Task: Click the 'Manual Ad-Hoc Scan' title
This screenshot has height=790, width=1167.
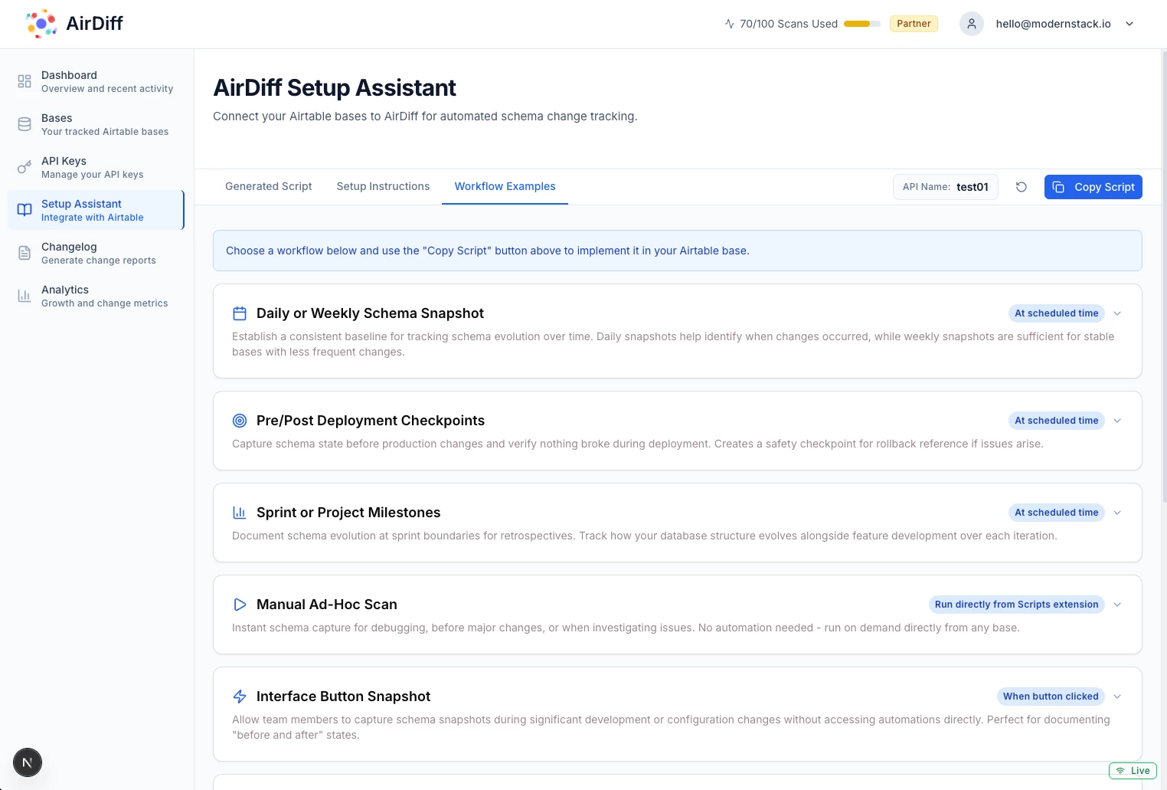Action: pyautogui.click(x=327, y=605)
